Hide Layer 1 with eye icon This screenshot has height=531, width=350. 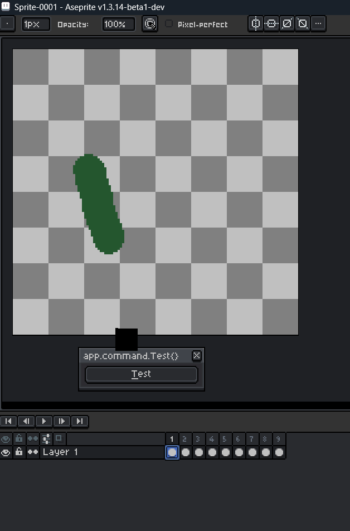6,452
